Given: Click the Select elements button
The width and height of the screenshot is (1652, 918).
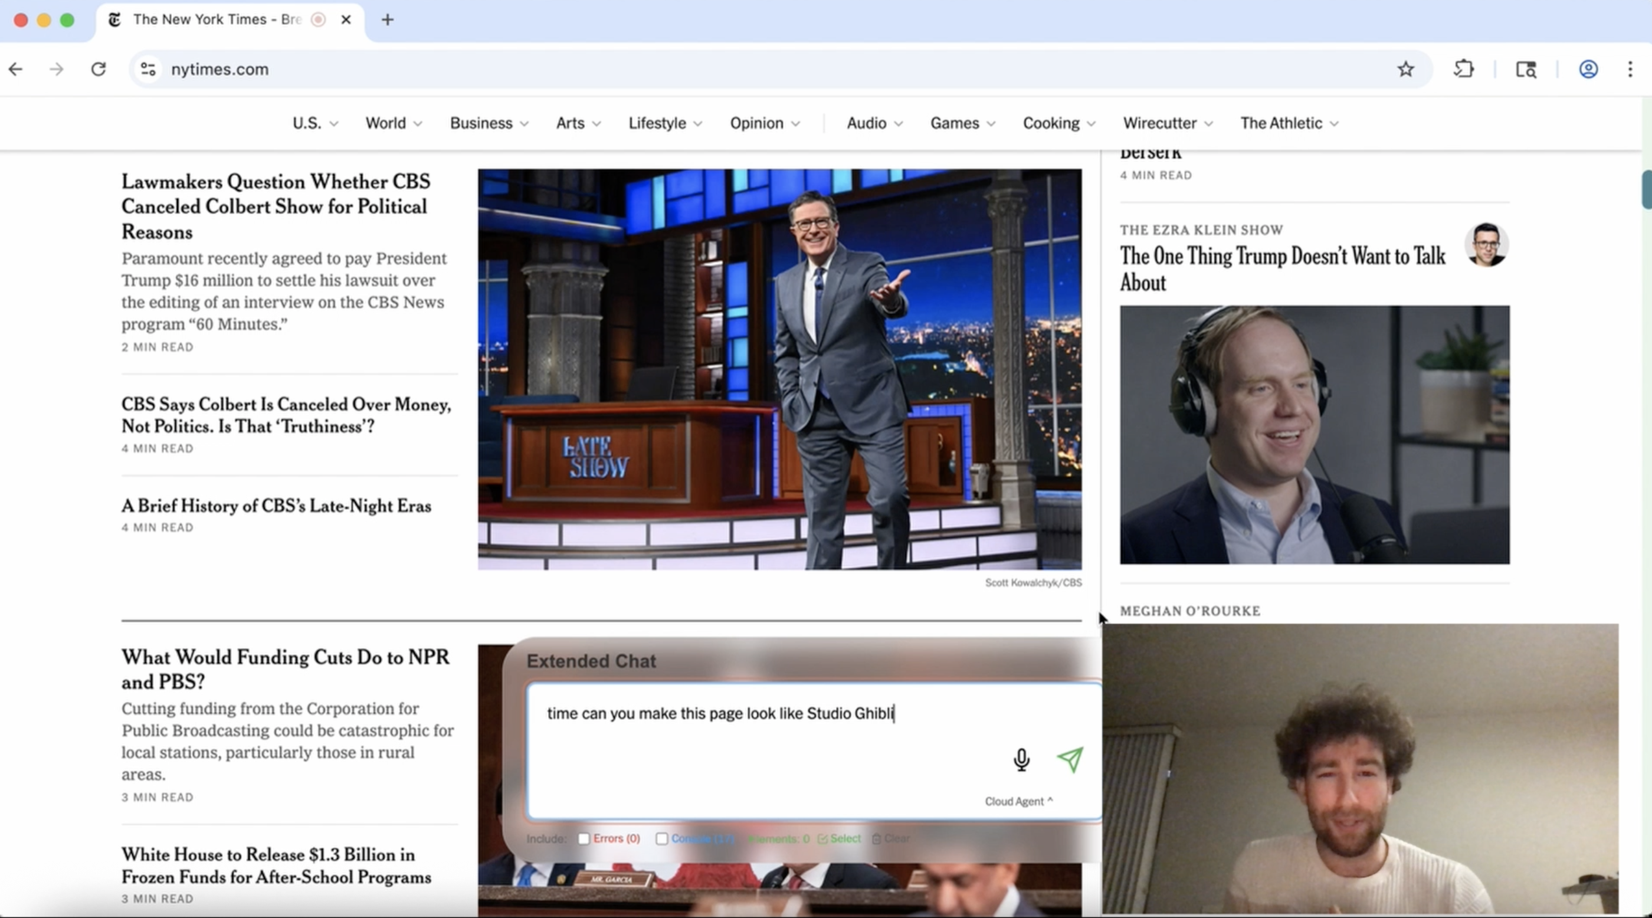Looking at the screenshot, I should 839,838.
